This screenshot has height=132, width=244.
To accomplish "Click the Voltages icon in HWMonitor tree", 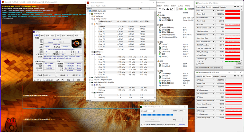I will (95, 16).
